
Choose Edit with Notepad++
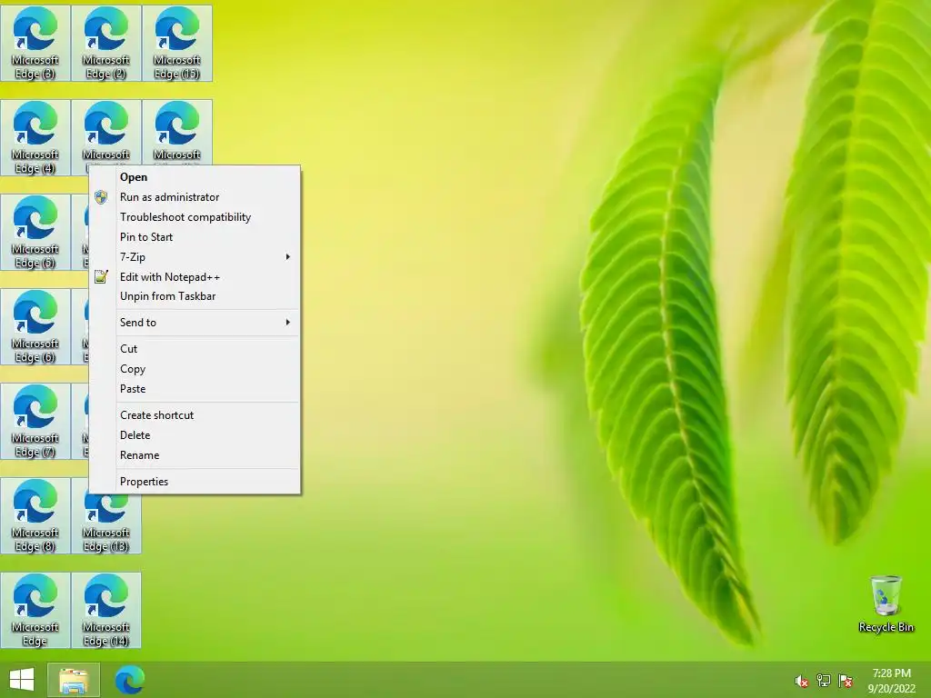(195, 276)
